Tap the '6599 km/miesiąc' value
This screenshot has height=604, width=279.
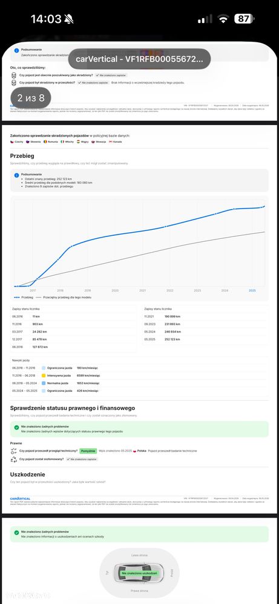pyautogui.click(x=88, y=375)
